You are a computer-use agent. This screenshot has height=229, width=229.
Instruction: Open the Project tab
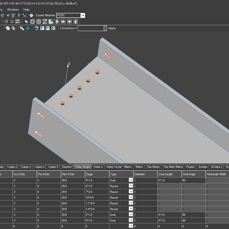point(190,167)
